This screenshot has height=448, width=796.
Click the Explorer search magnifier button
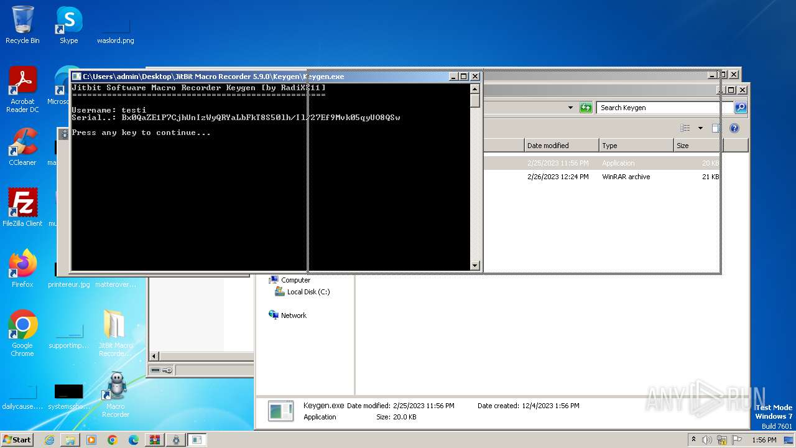pos(740,108)
